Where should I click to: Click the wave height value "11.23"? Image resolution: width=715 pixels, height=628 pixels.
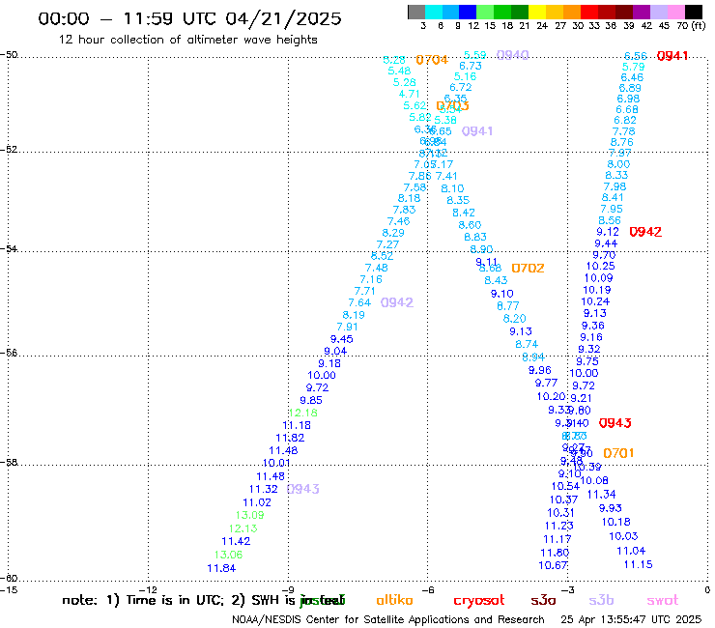559,527
